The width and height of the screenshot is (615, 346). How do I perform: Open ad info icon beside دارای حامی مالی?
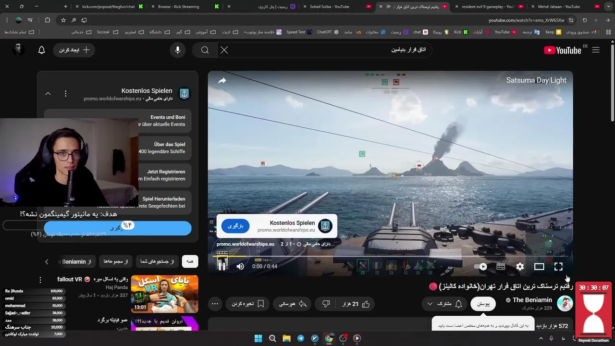click(x=299, y=244)
